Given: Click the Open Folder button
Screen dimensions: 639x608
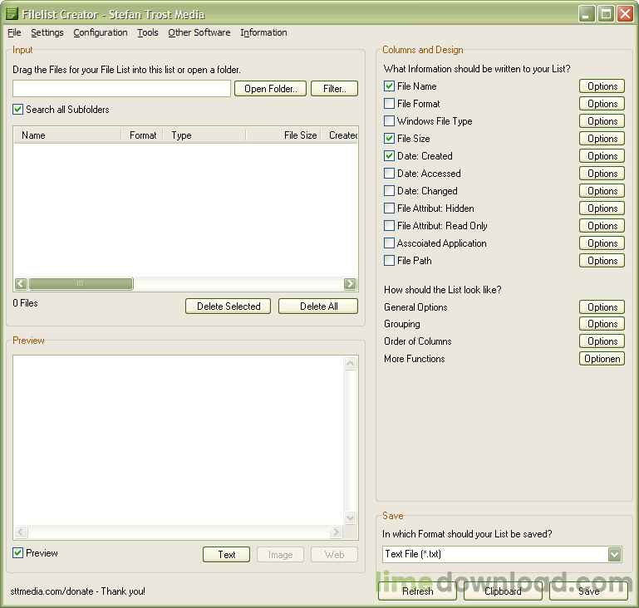Looking at the screenshot, I should click(x=271, y=89).
